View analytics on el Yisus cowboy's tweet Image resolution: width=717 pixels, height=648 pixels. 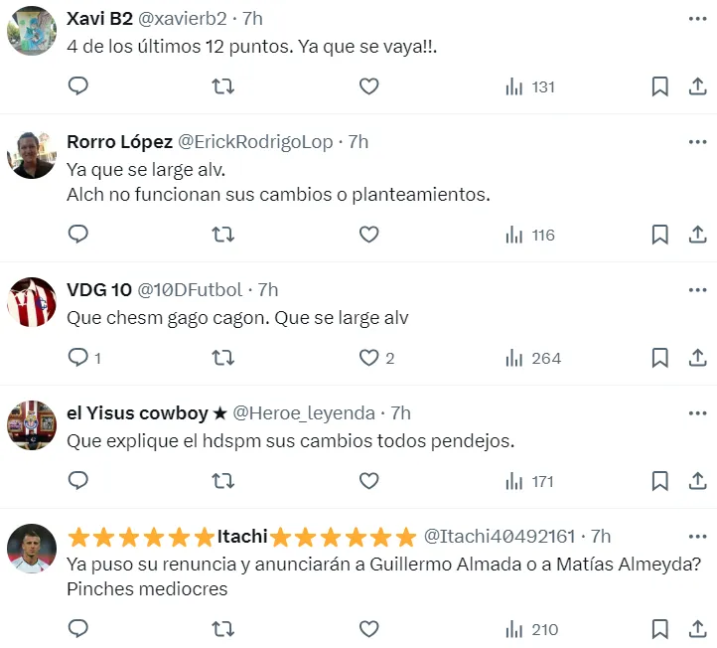(529, 482)
